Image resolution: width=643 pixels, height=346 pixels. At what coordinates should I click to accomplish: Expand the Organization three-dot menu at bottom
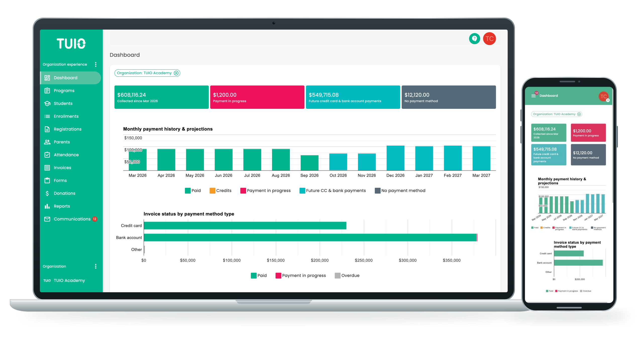coord(95,266)
